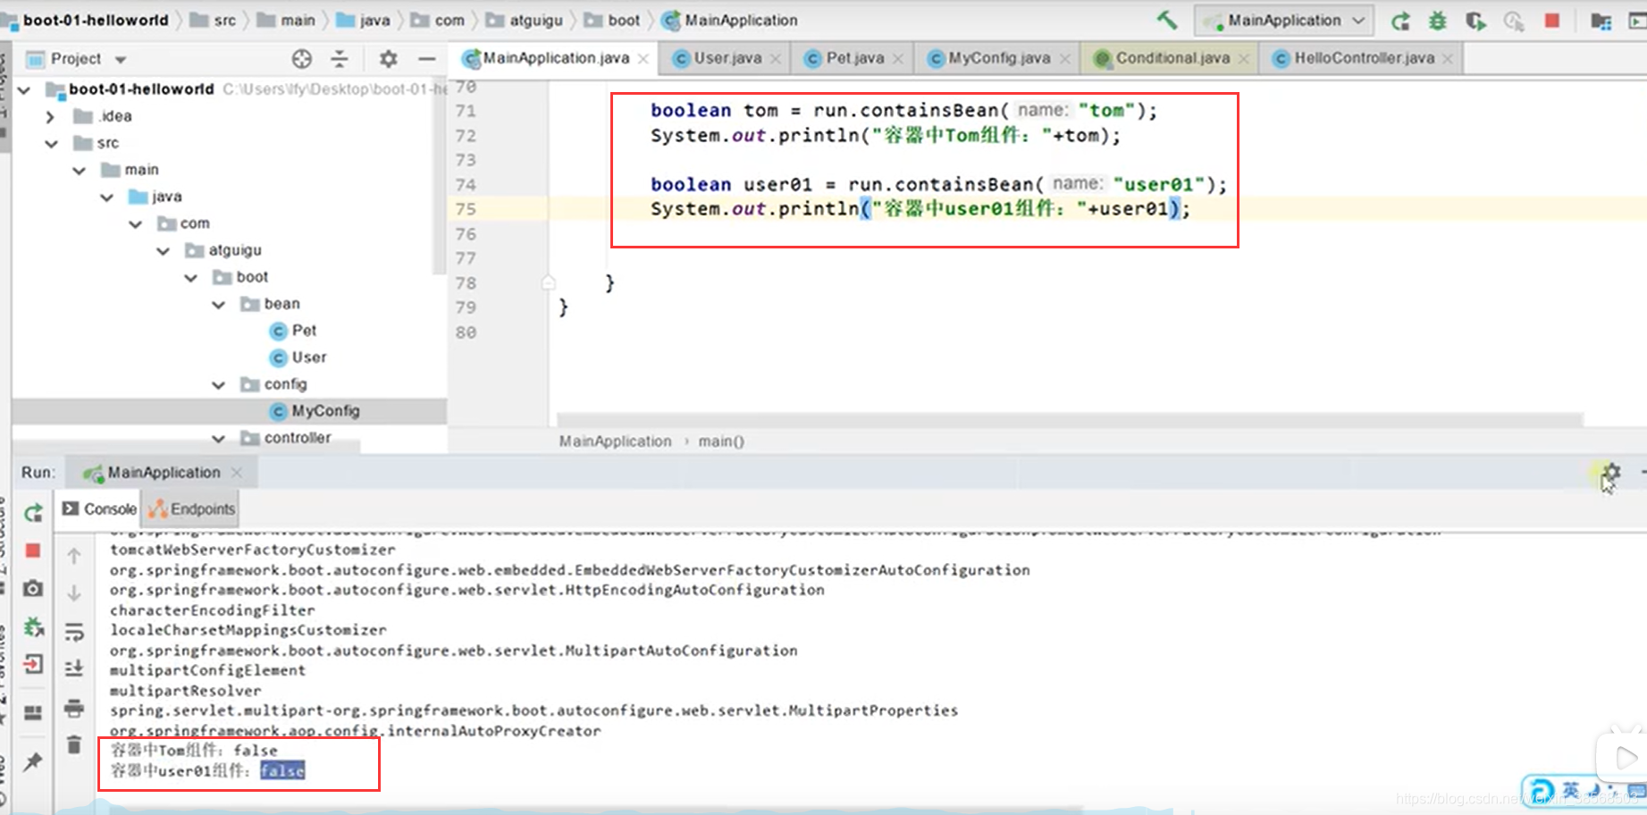
Task: Click the Project Structure icon in top toolbar
Action: pos(1601,21)
